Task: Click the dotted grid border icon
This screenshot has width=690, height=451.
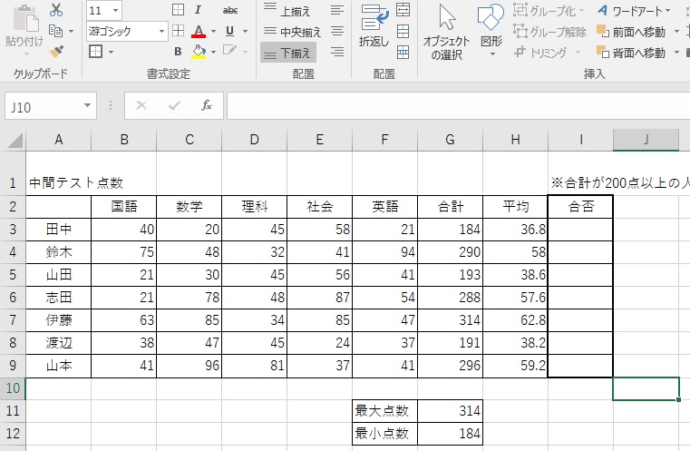Action: click(x=178, y=30)
